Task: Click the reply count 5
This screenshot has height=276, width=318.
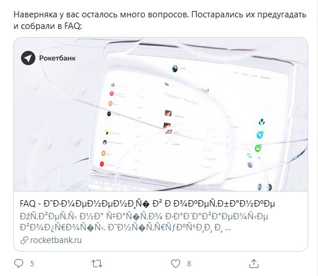Action: (x=32, y=264)
